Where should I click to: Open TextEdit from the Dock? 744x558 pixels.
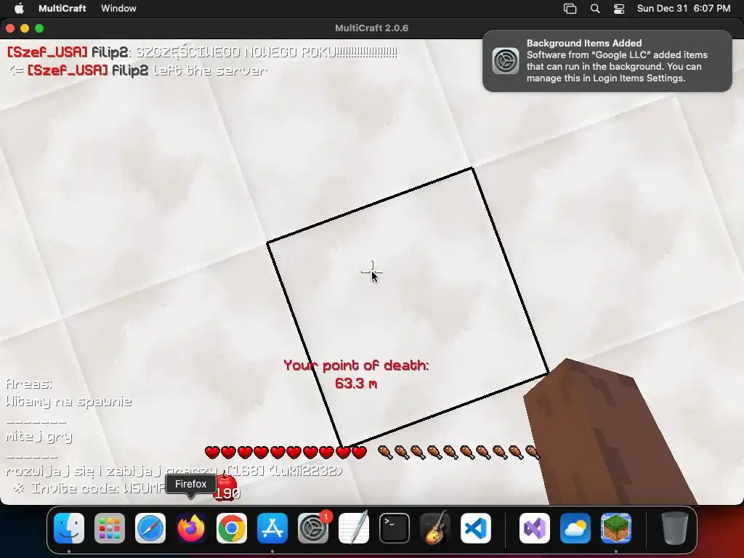(x=354, y=528)
